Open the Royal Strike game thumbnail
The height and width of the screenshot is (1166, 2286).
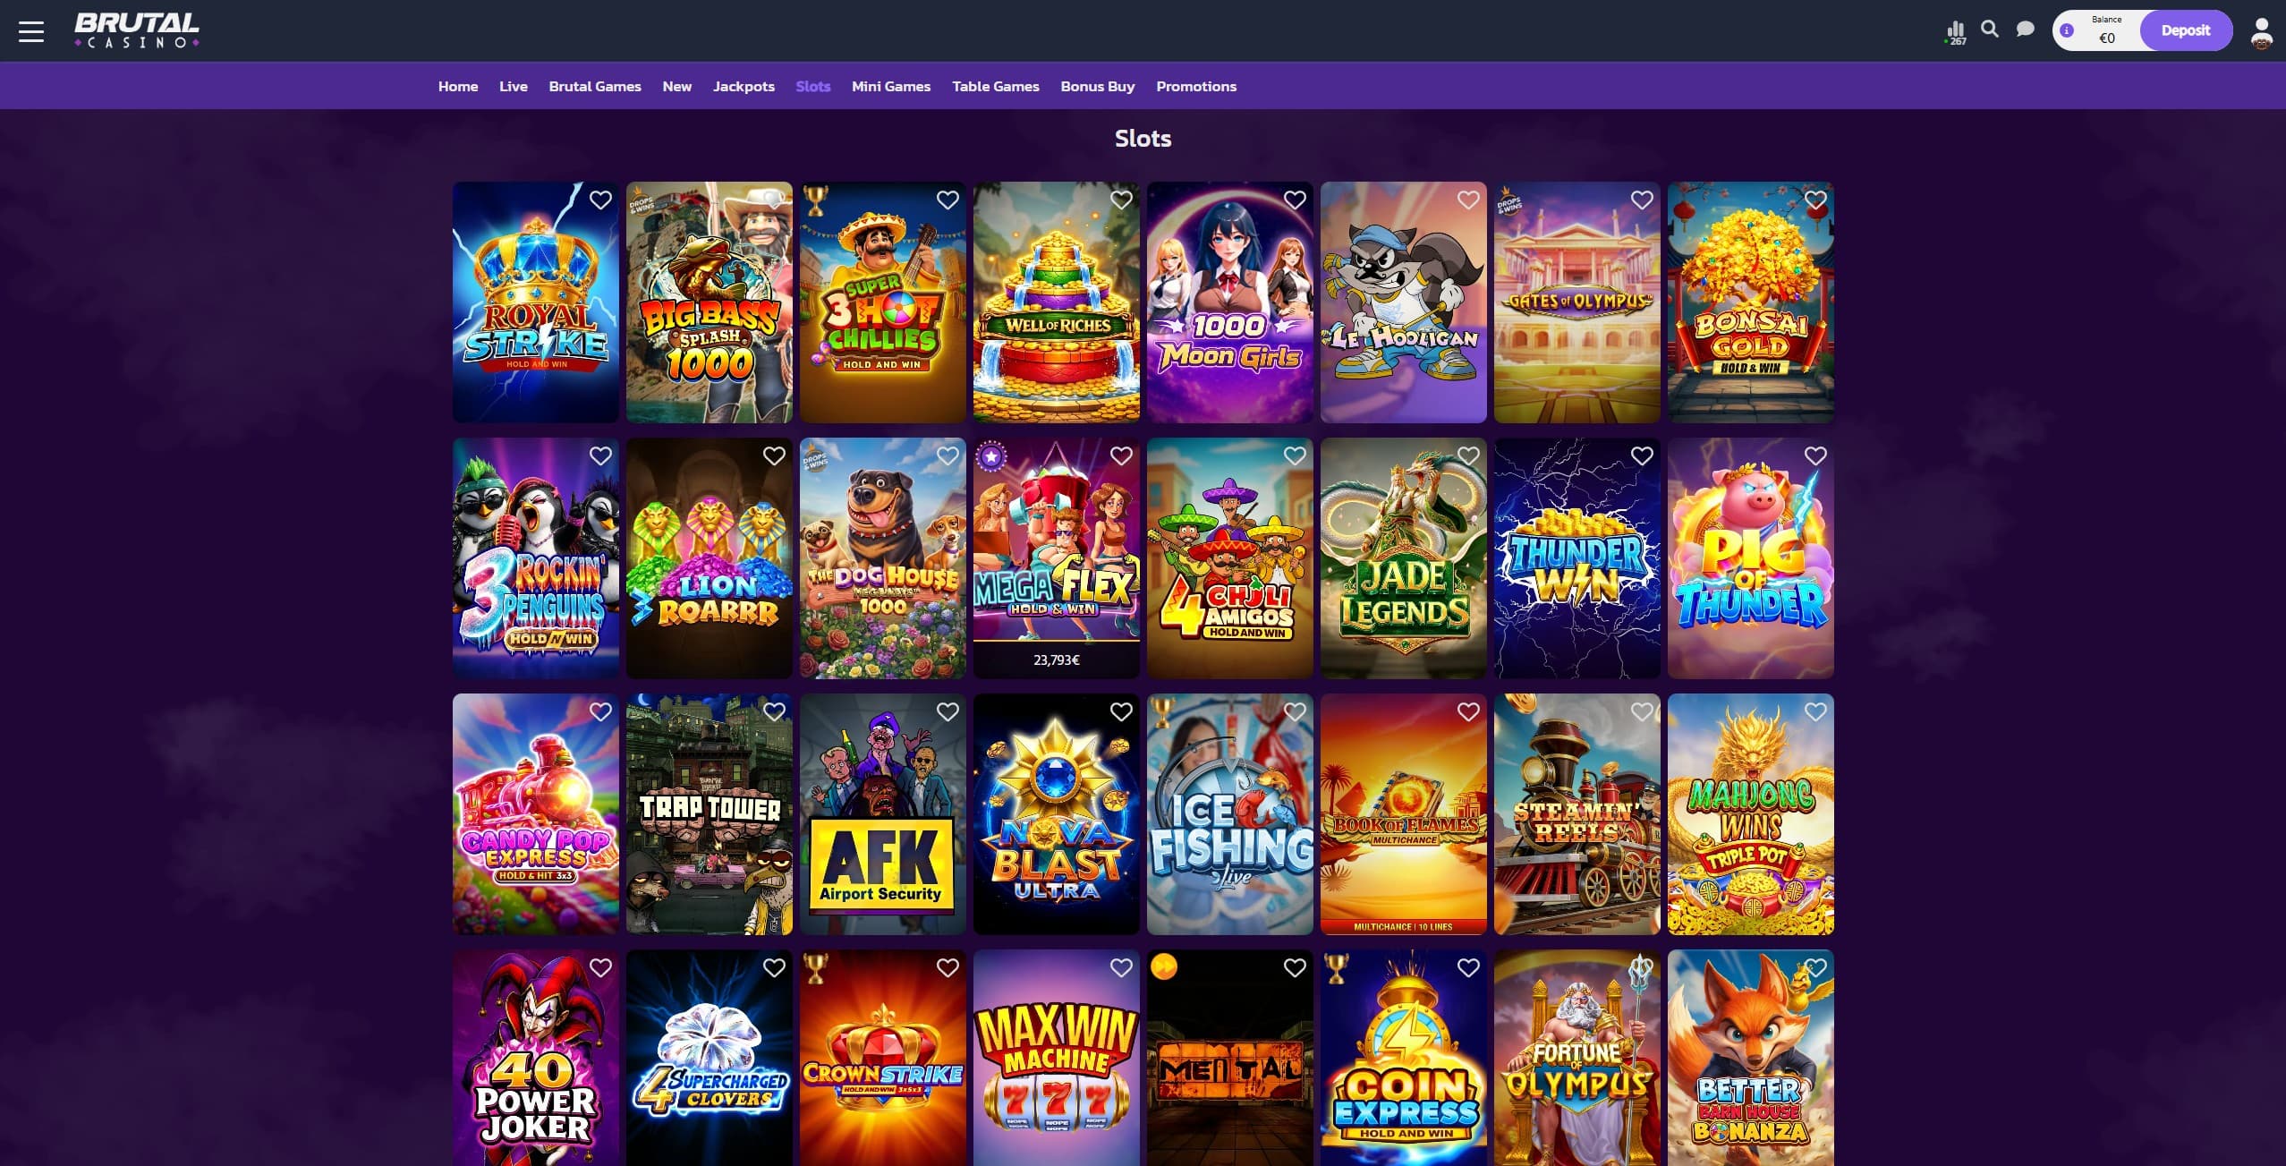536,302
